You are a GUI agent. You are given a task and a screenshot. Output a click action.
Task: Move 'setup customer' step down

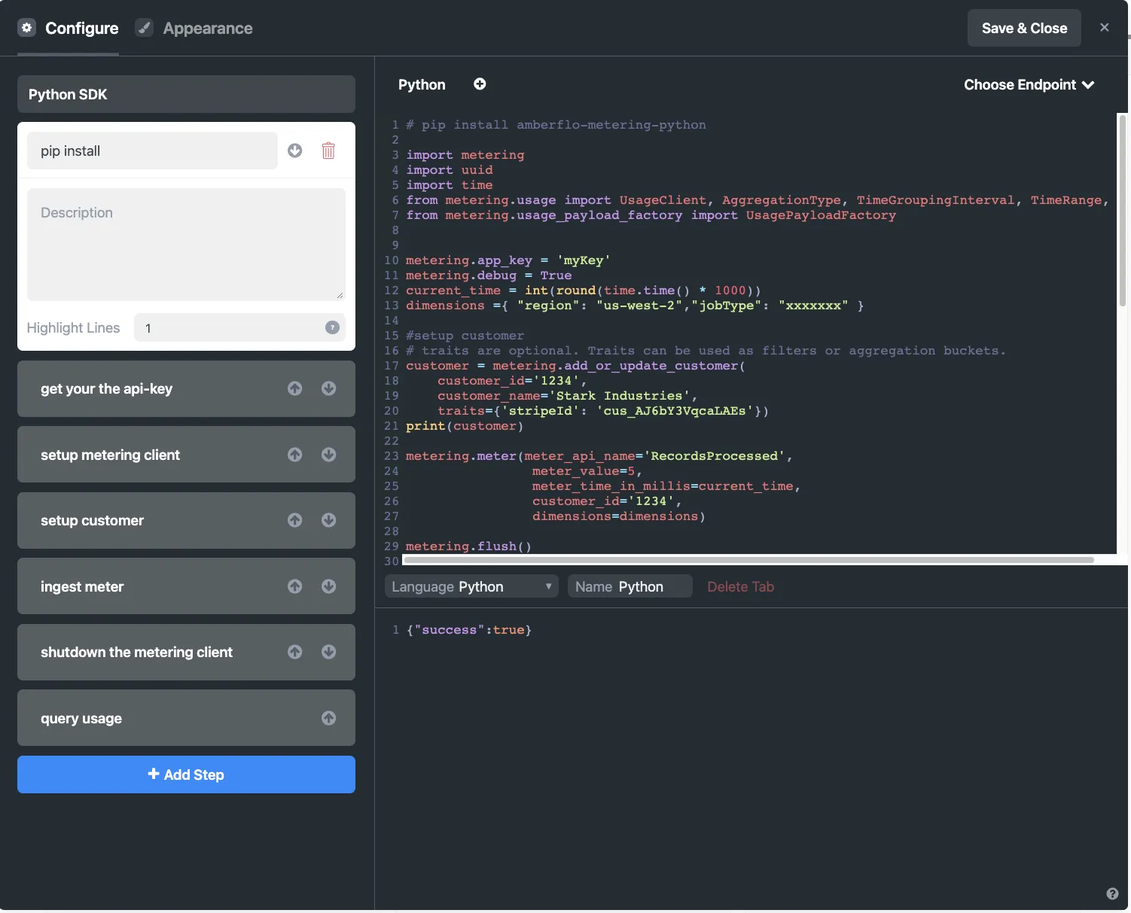point(329,520)
